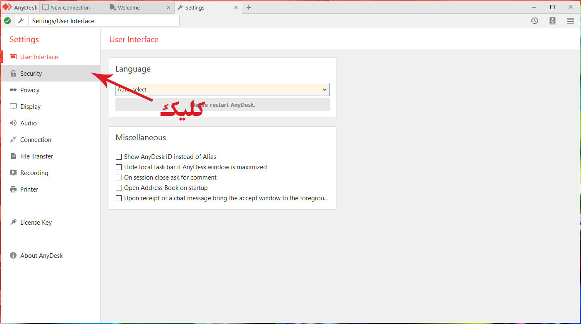Viewport: 581px width, 324px height.
Task: Open About AnyDesk page
Action: 41,256
